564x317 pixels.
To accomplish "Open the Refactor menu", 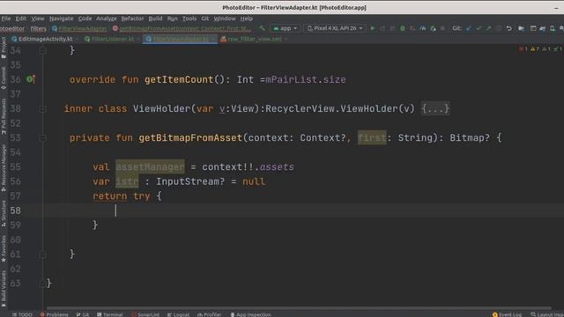I will point(132,18).
